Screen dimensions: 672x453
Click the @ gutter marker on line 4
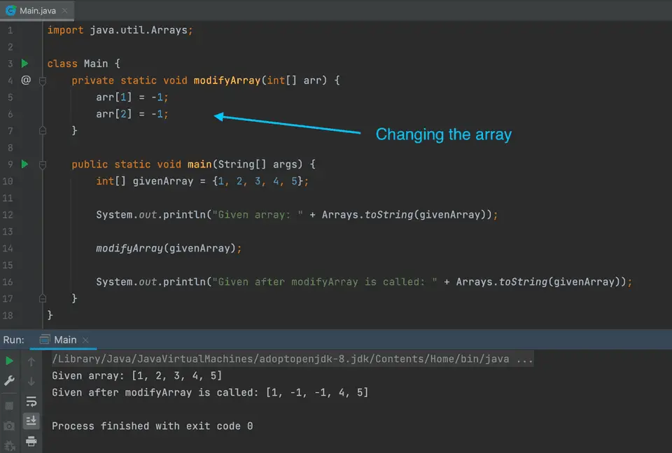pyautogui.click(x=26, y=81)
